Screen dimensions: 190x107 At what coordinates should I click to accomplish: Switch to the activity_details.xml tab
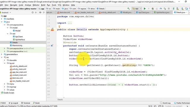[x=108, y=12]
